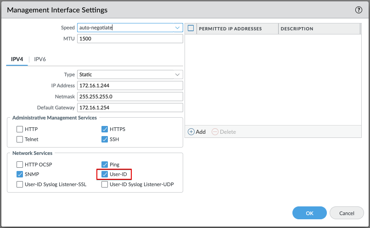The image size is (370, 228).
Task: Select the IPV4 tab
Action: [x=17, y=59]
